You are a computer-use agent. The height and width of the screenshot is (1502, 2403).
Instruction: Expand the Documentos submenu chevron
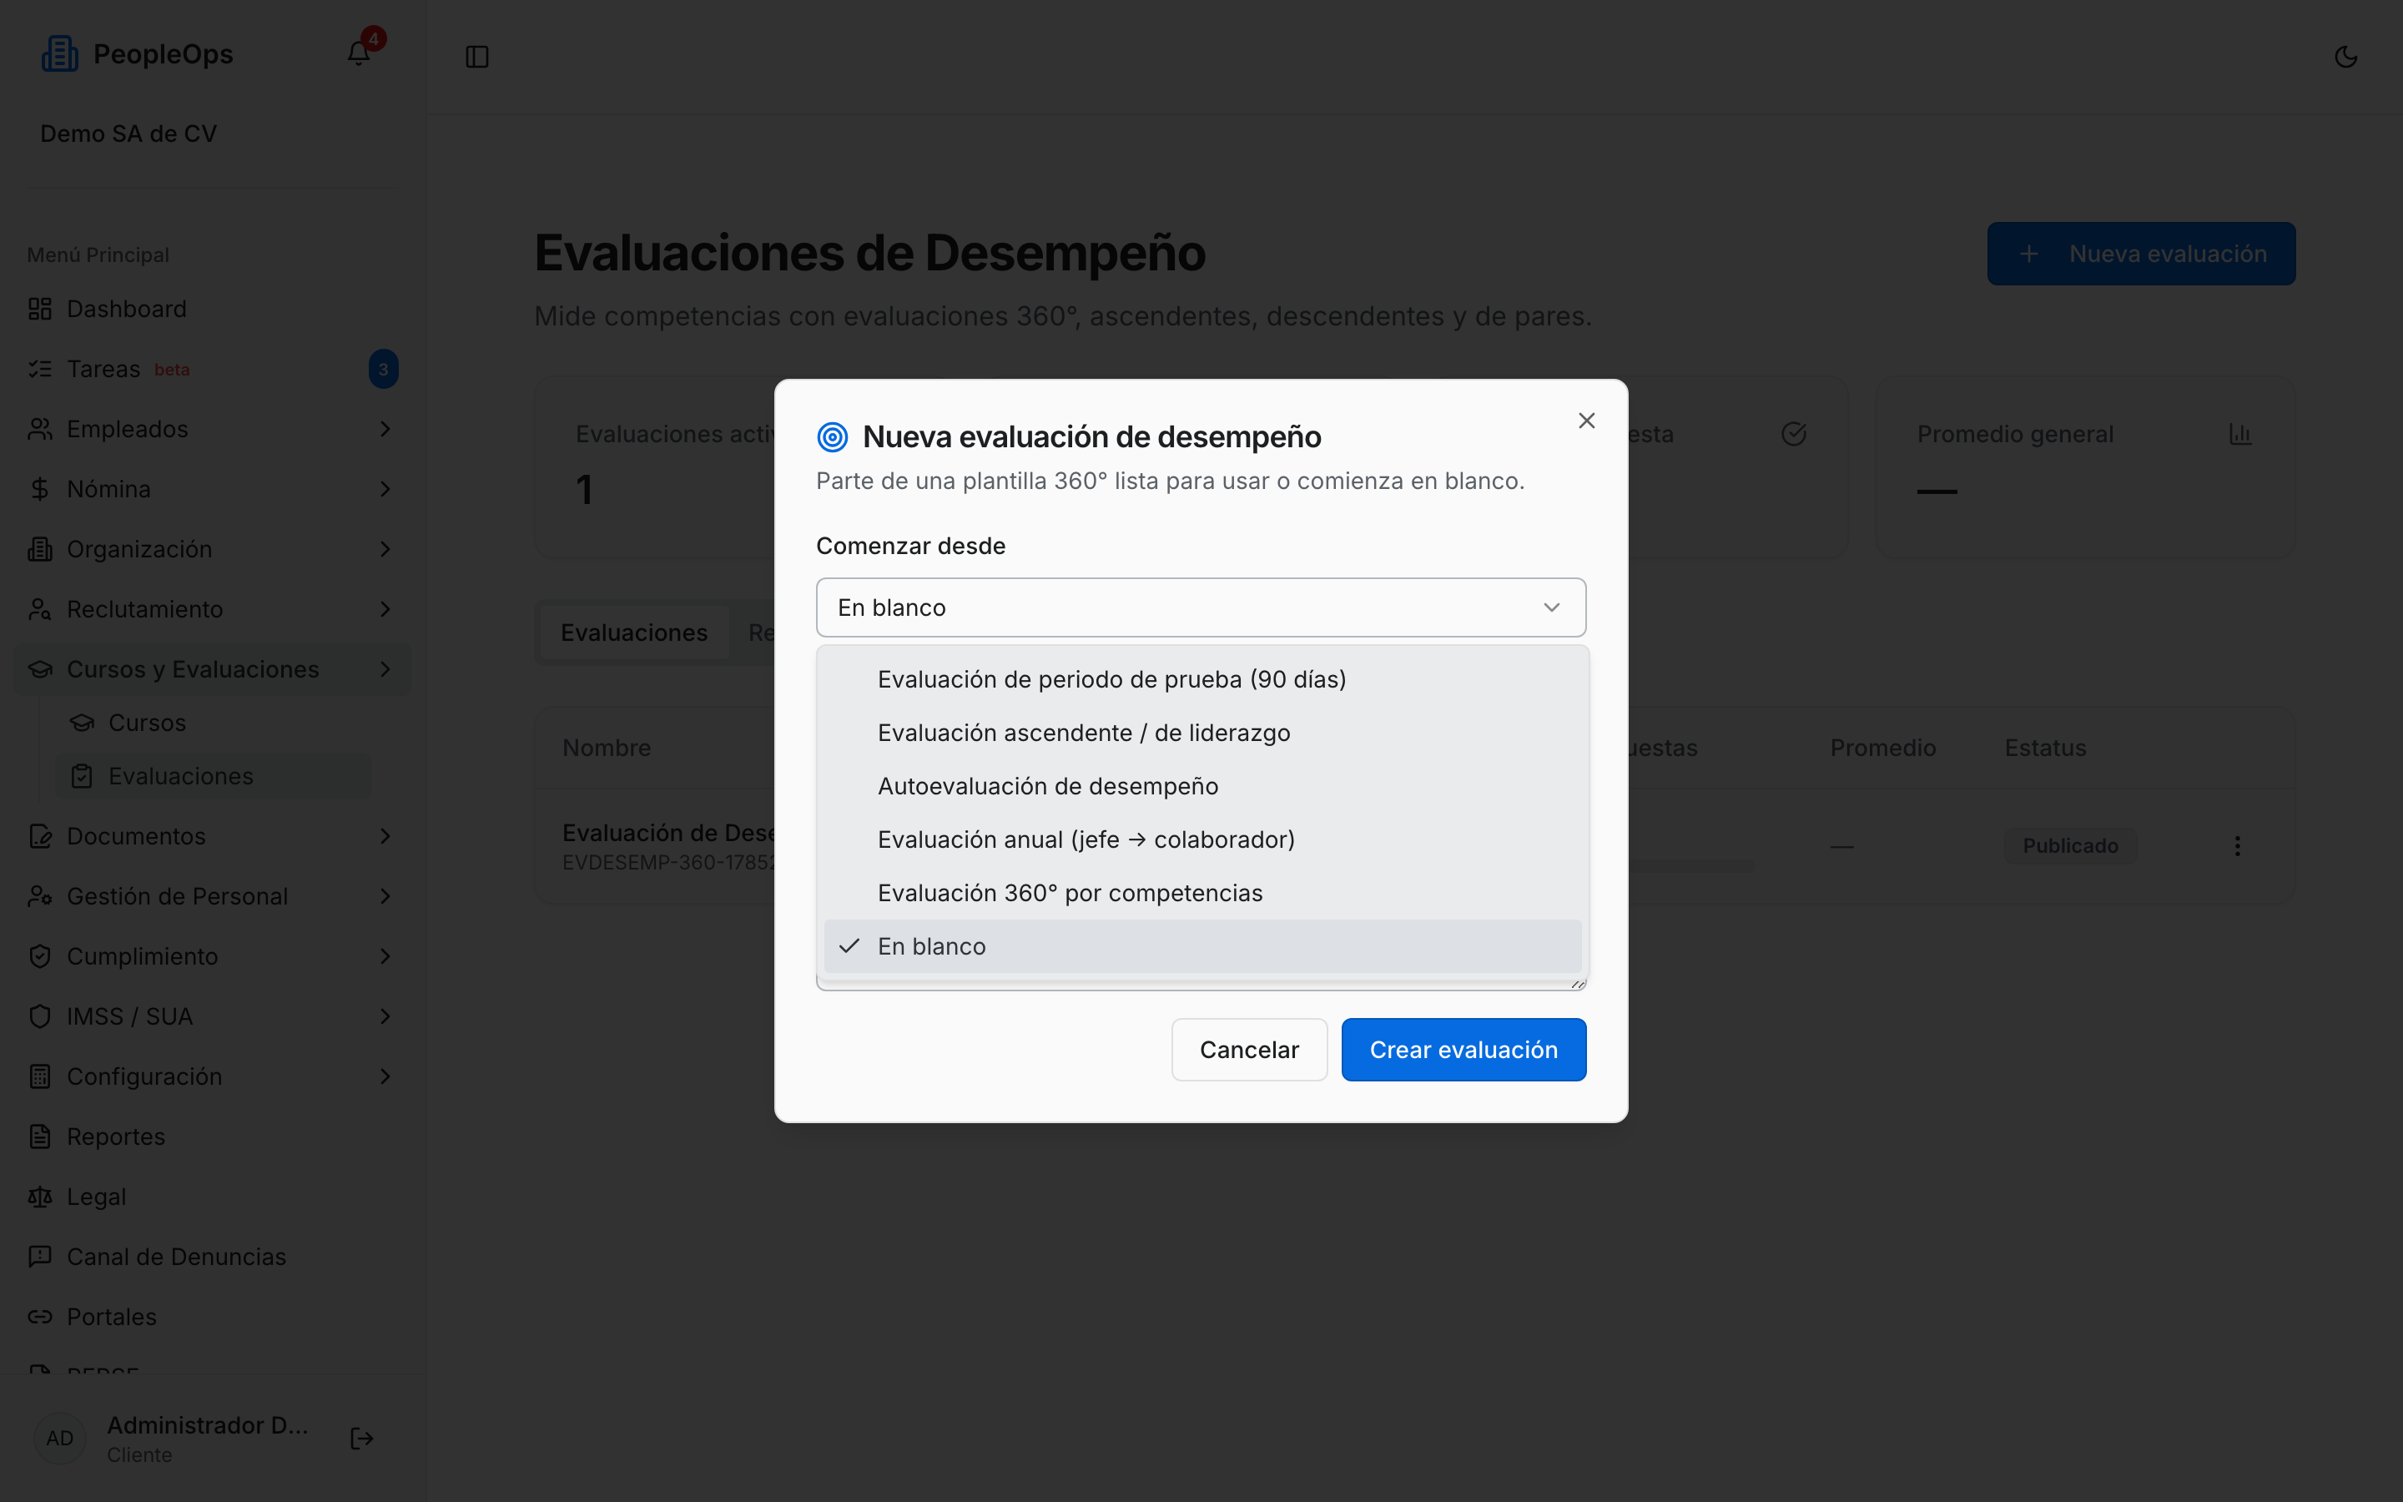[385, 836]
